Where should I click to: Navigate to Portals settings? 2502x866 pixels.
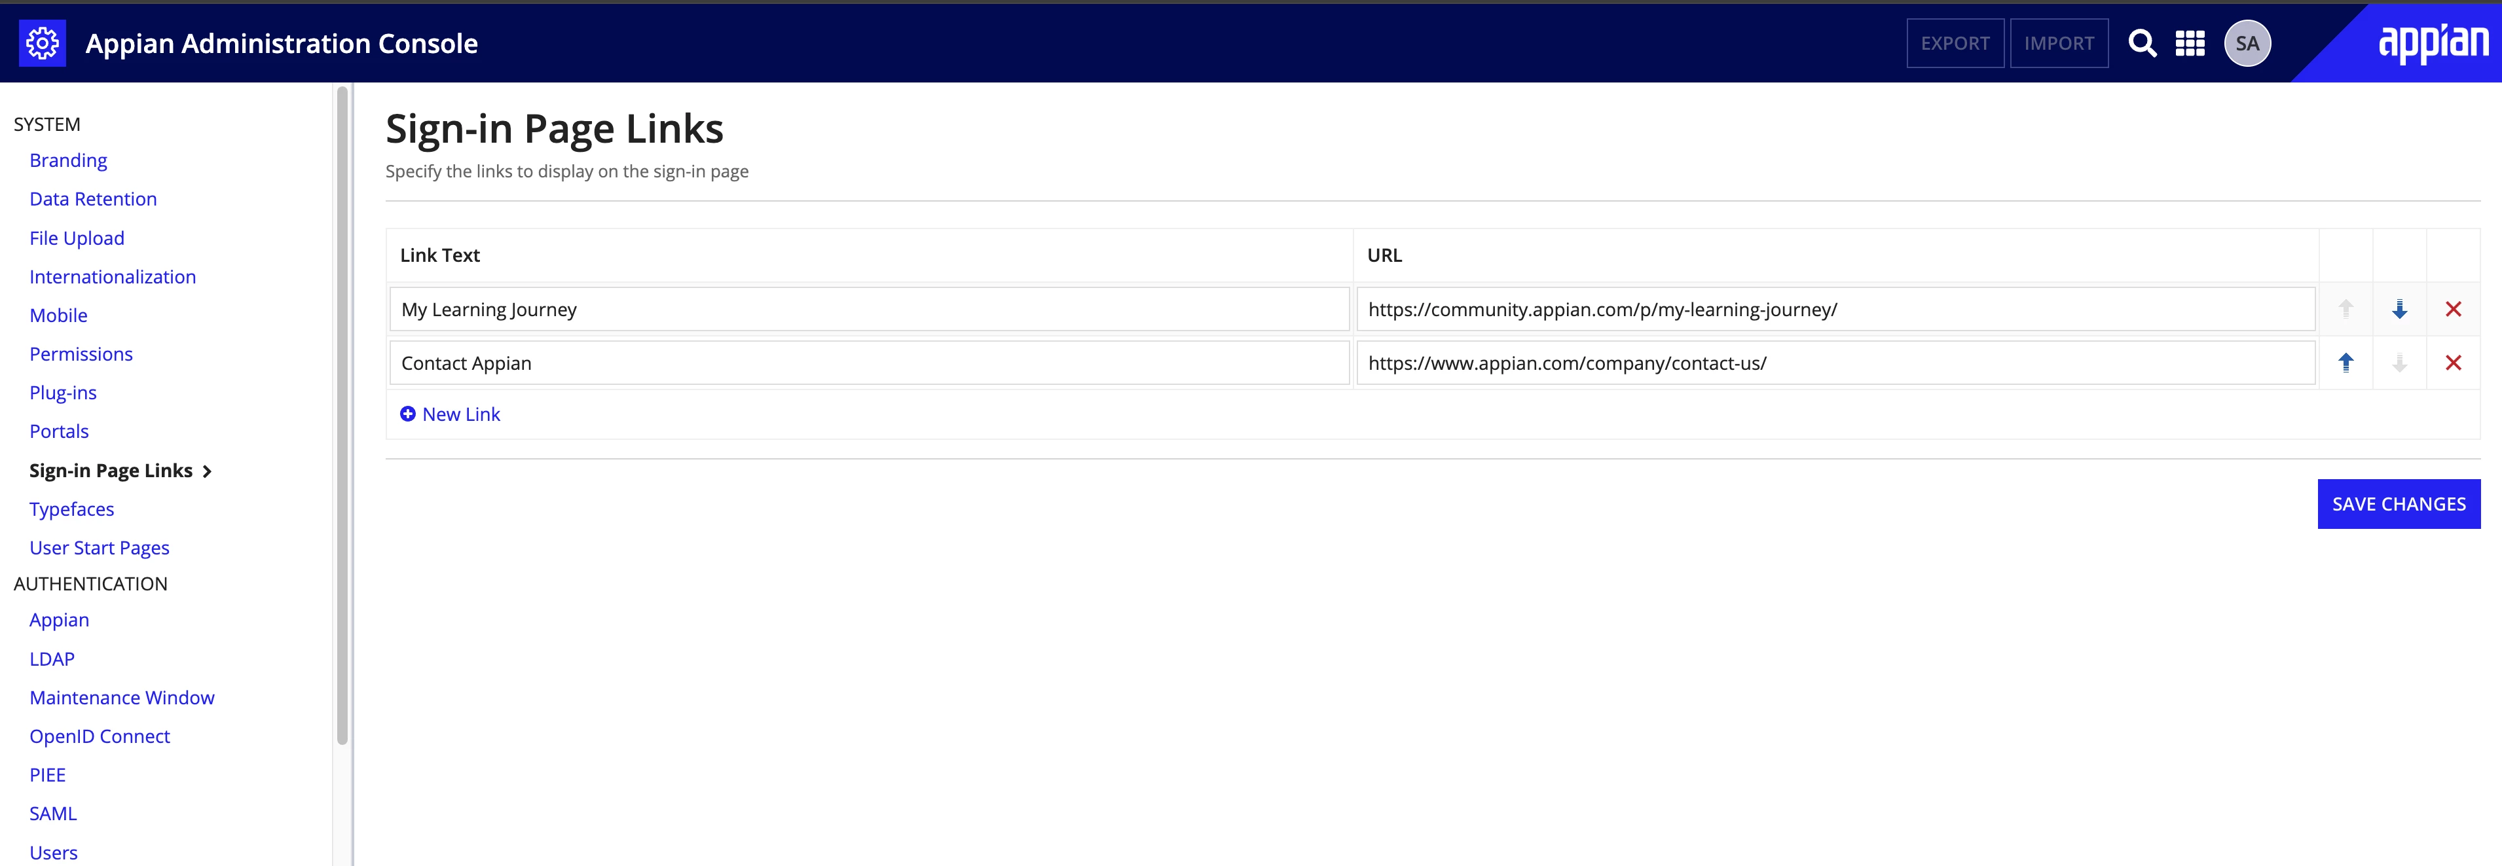point(59,432)
